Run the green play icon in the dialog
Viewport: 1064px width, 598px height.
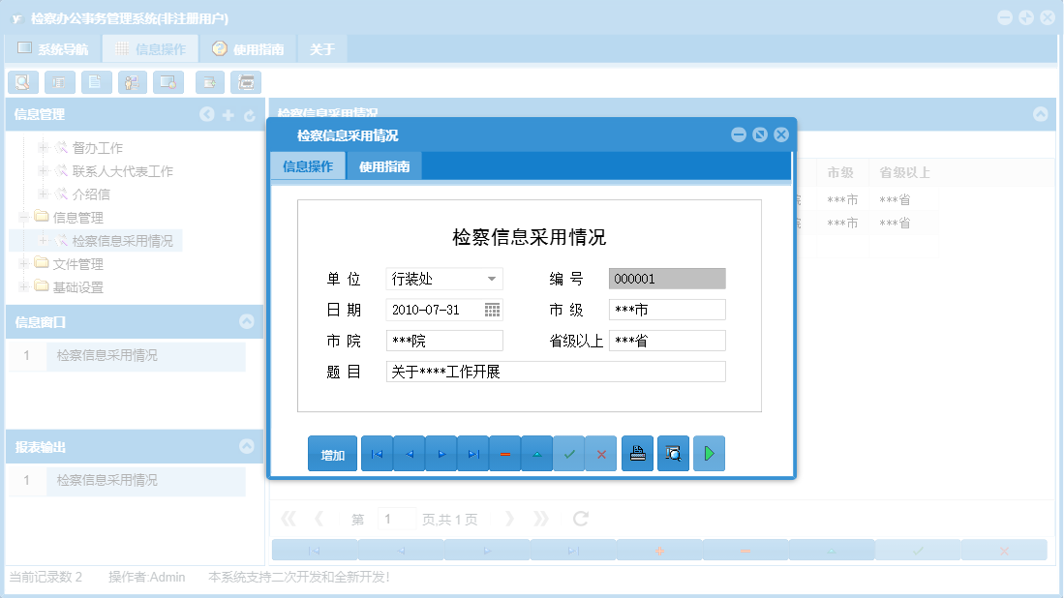point(709,453)
